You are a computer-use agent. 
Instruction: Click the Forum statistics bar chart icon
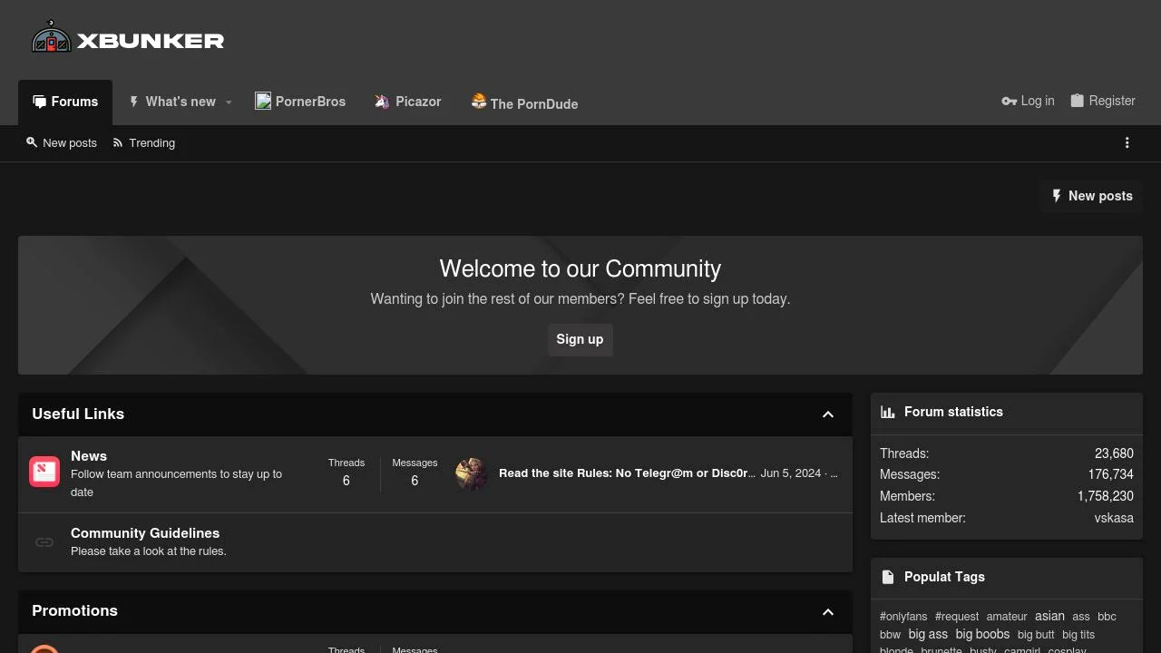pos(887,412)
